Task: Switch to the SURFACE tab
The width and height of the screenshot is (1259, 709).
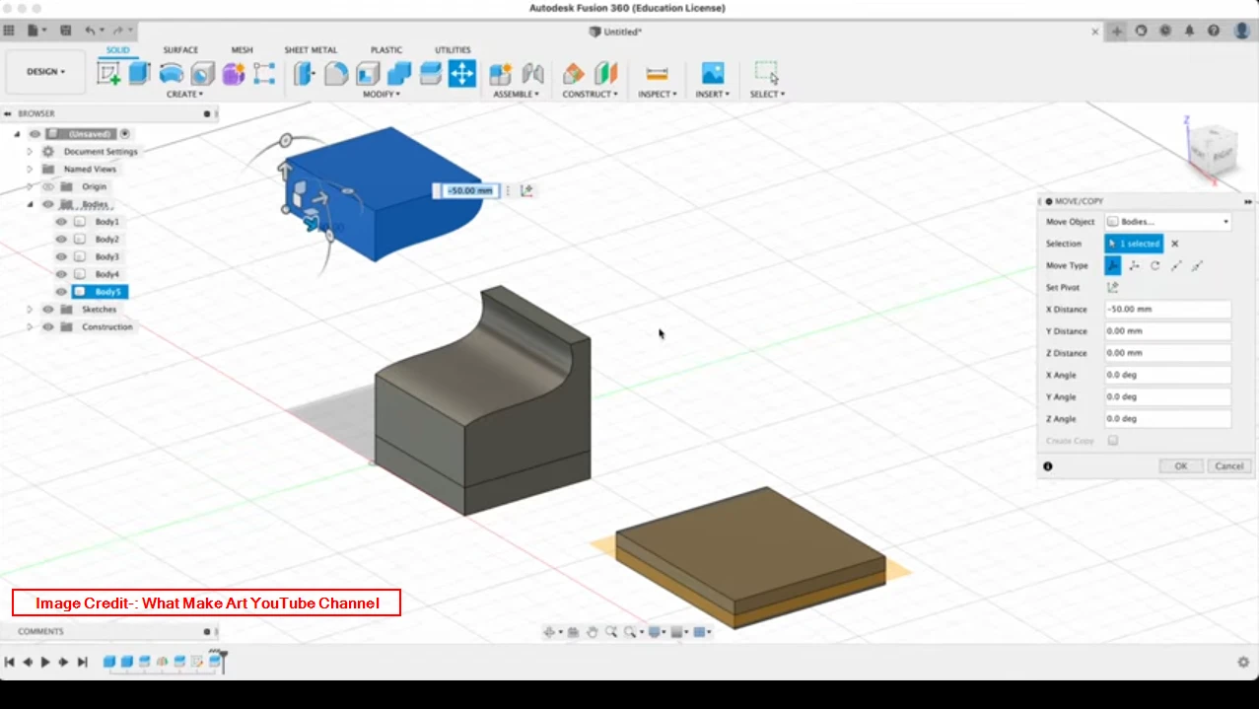Action: coord(180,50)
